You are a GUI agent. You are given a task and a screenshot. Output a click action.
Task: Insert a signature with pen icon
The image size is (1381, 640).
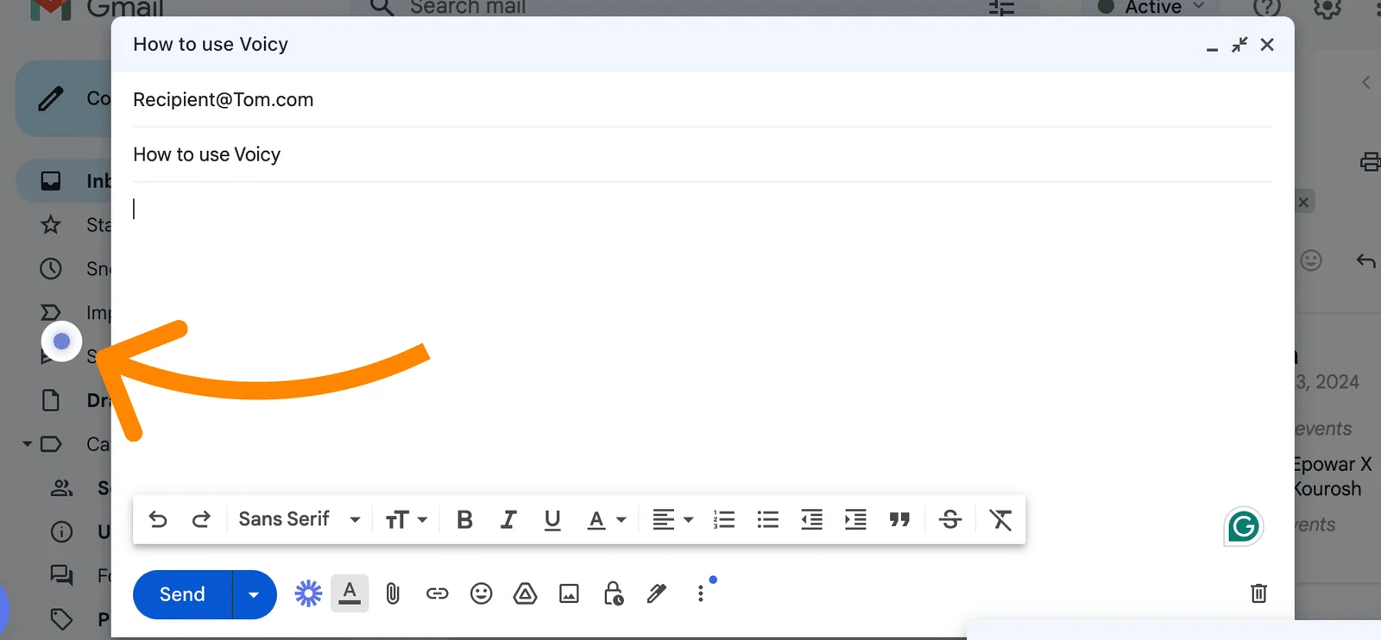[x=657, y=593]
